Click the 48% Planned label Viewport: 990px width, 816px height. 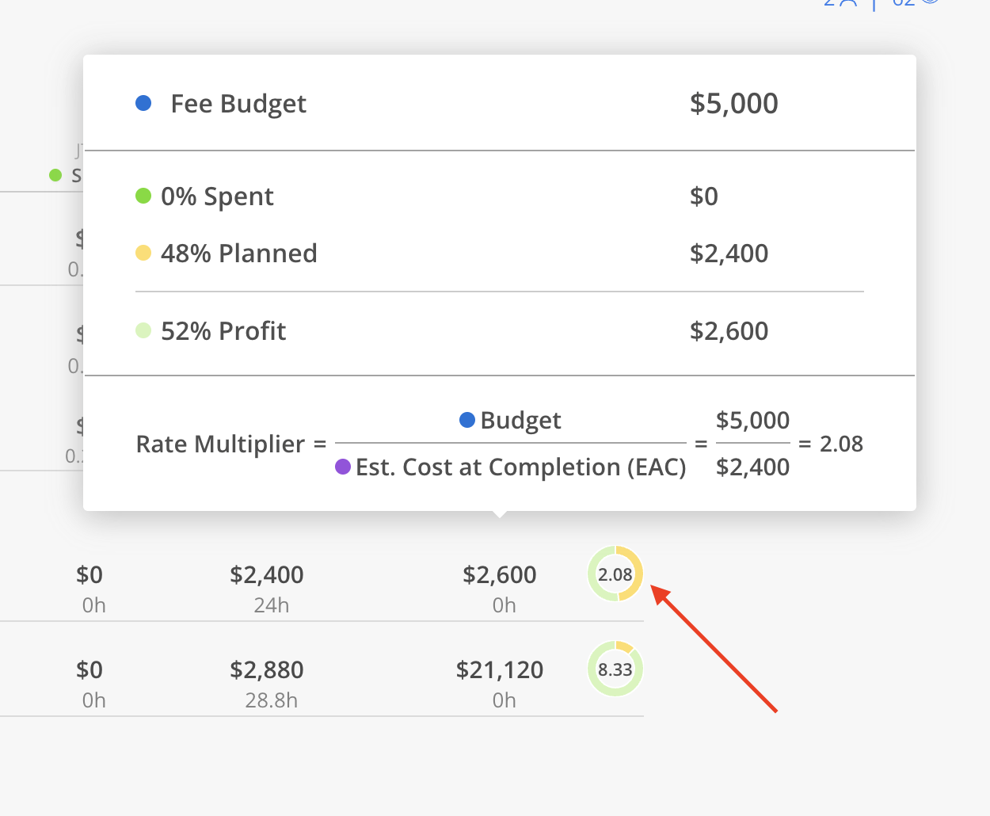click(x=238, y=254)
